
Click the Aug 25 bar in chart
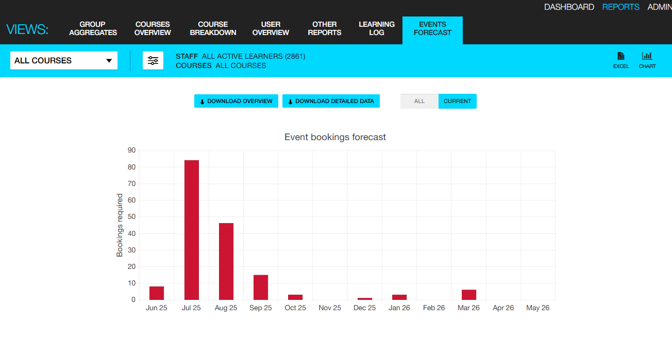point(226,261)
